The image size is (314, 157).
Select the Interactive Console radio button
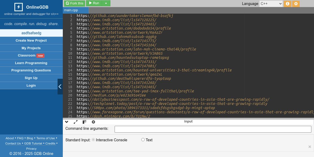(93, 140)
